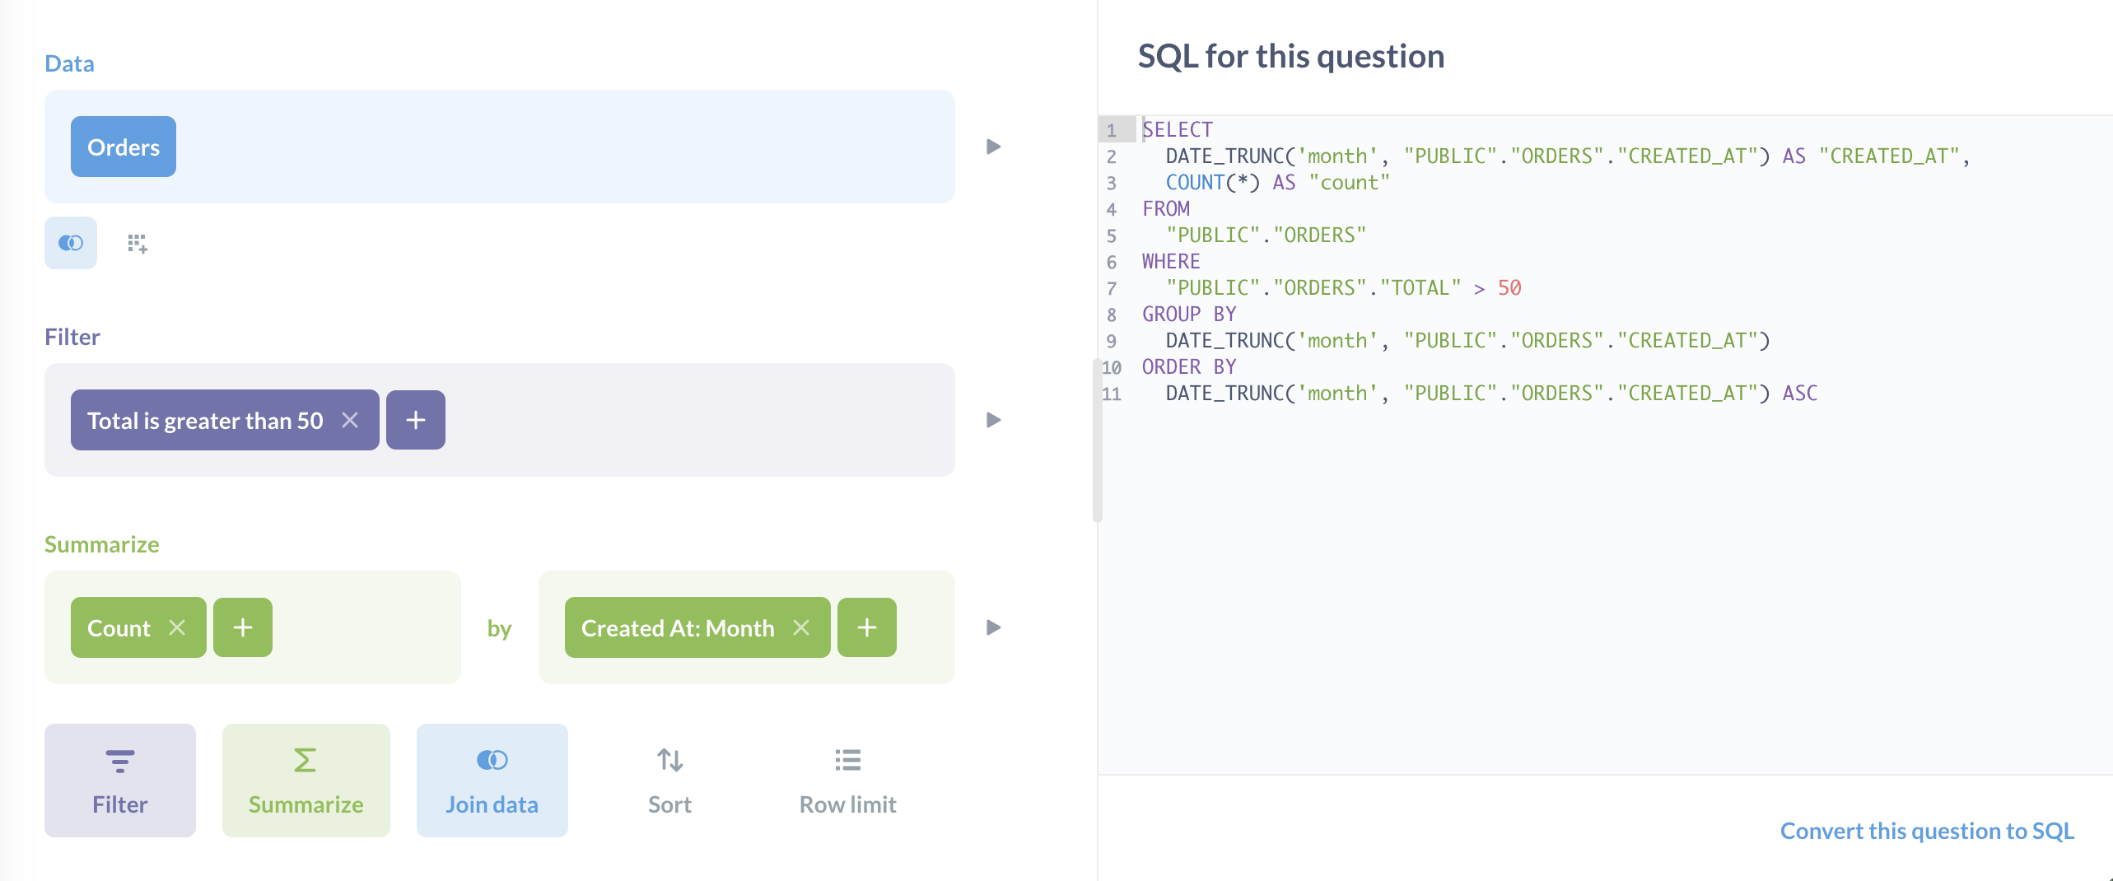Open the Row limit list icon
The height and width of the screenshot is (881, 2113).
coord(847,759)
